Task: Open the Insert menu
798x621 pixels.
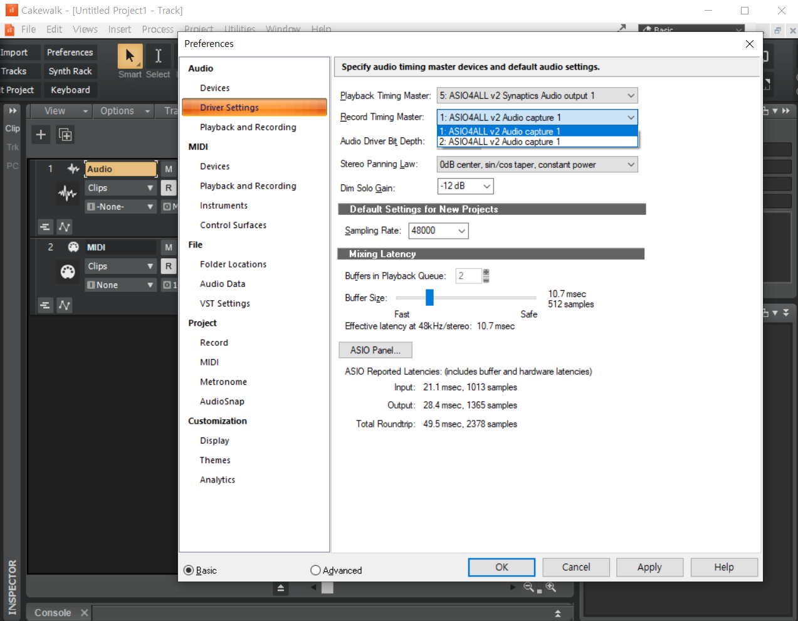Action: point(119,29)
